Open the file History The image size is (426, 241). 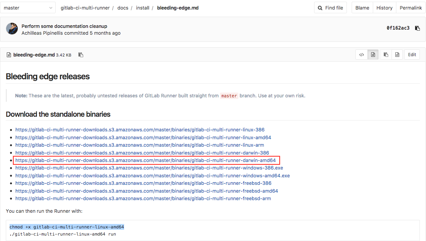[384, 7]
